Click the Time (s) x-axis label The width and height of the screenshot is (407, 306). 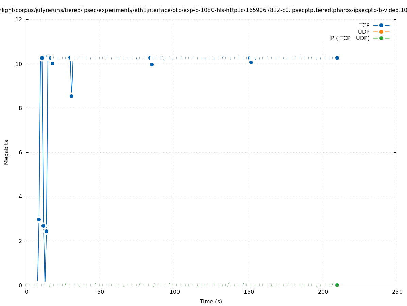[x=211, y=301]
